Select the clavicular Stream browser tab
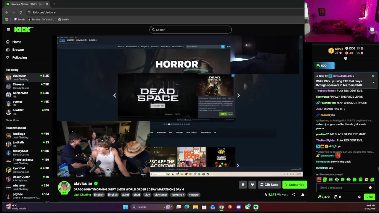379x213 pixels. [27, 4]
